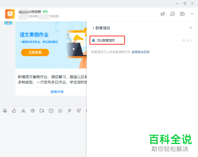The image size is (198, 157).
Task: Click 添加群管理员 plus icon
Action: (93, 40)
